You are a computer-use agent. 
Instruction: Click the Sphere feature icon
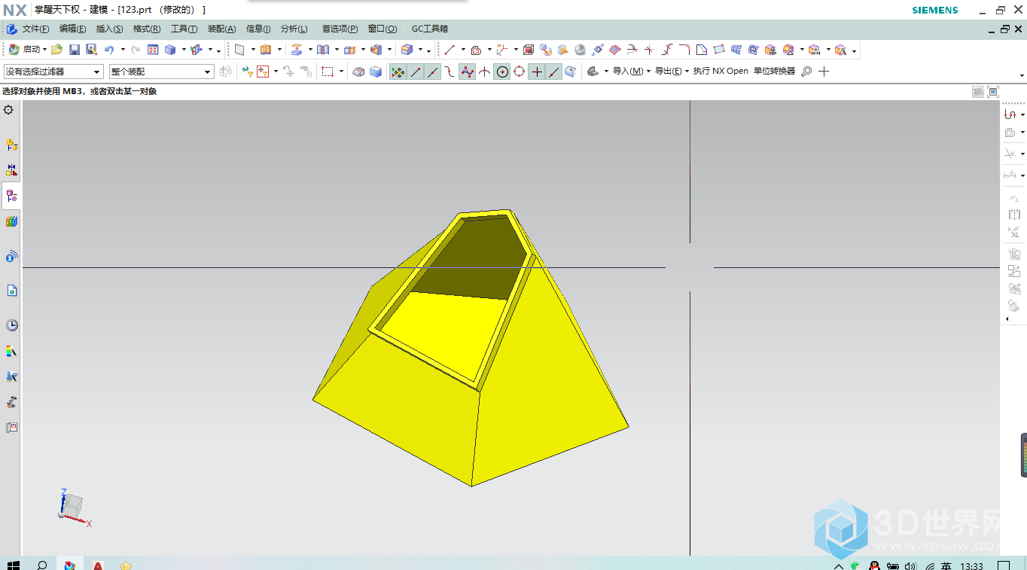pyautogui.click(x=581, y=50)
